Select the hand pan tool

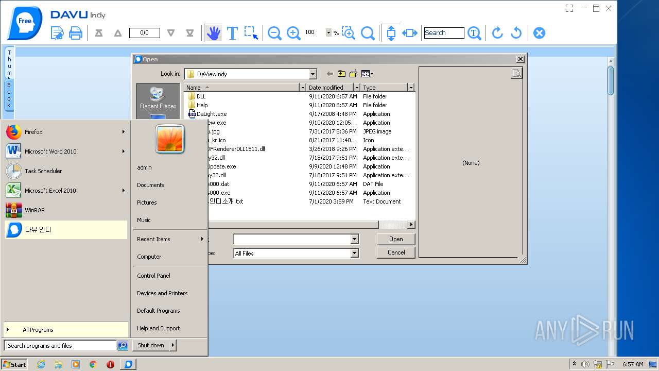(213, 33)
